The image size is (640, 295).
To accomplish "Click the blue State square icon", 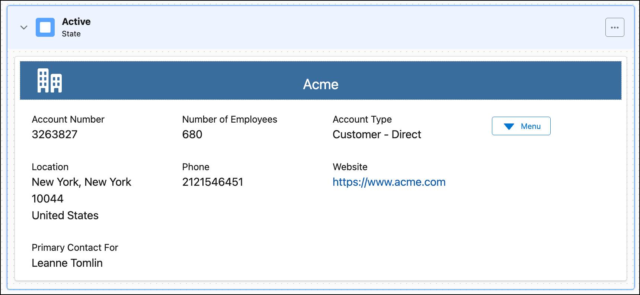I will (45, 27).
